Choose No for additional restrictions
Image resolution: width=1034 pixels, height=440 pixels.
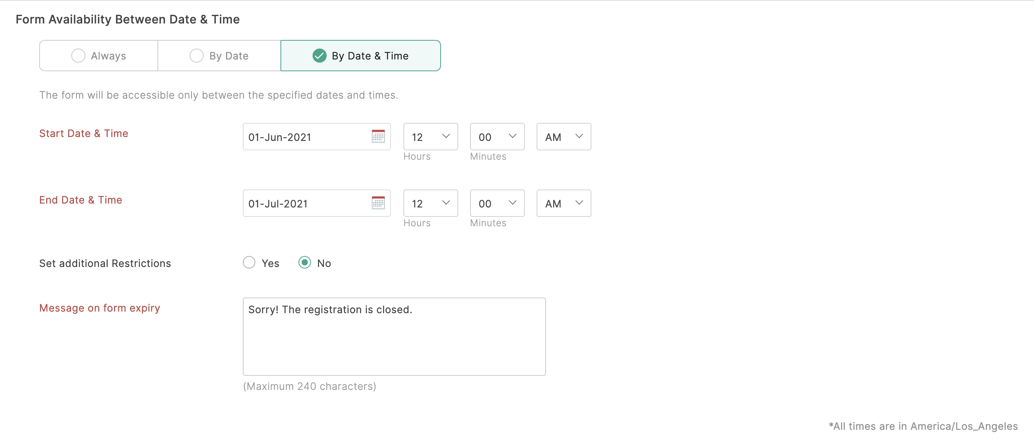click(305, 263)
